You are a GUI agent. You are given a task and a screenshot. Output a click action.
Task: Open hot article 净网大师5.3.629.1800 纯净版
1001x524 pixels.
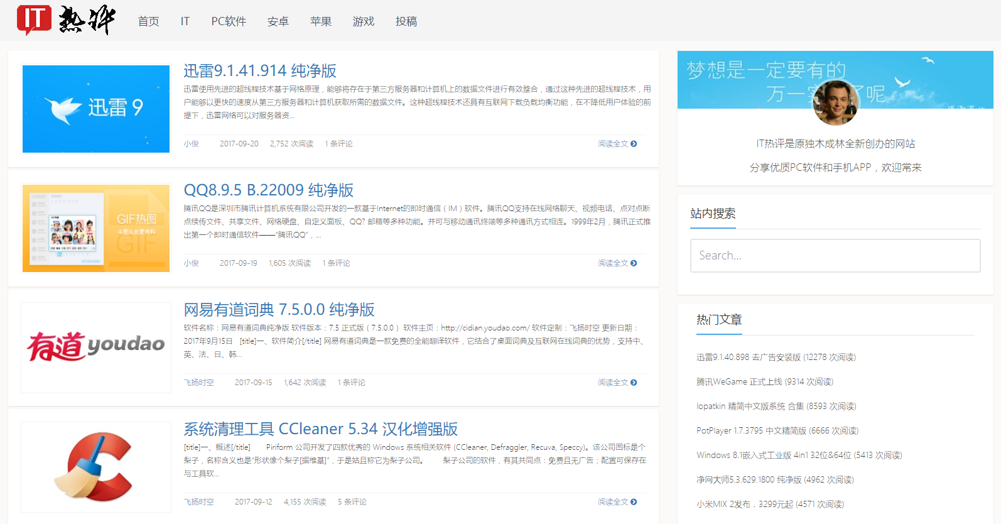[x=775, y=479]
